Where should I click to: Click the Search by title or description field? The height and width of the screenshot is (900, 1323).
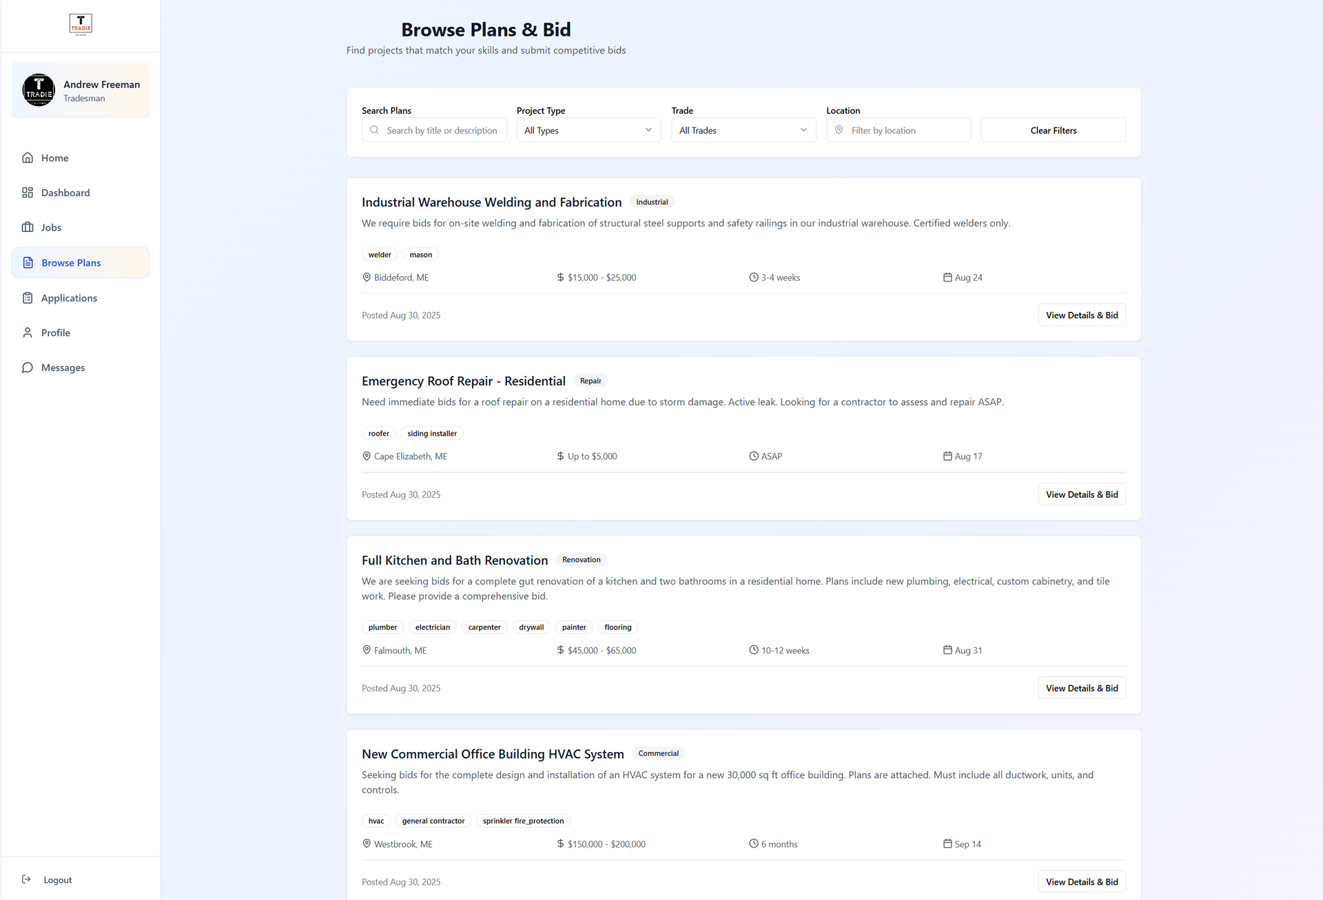coord(442,130)
